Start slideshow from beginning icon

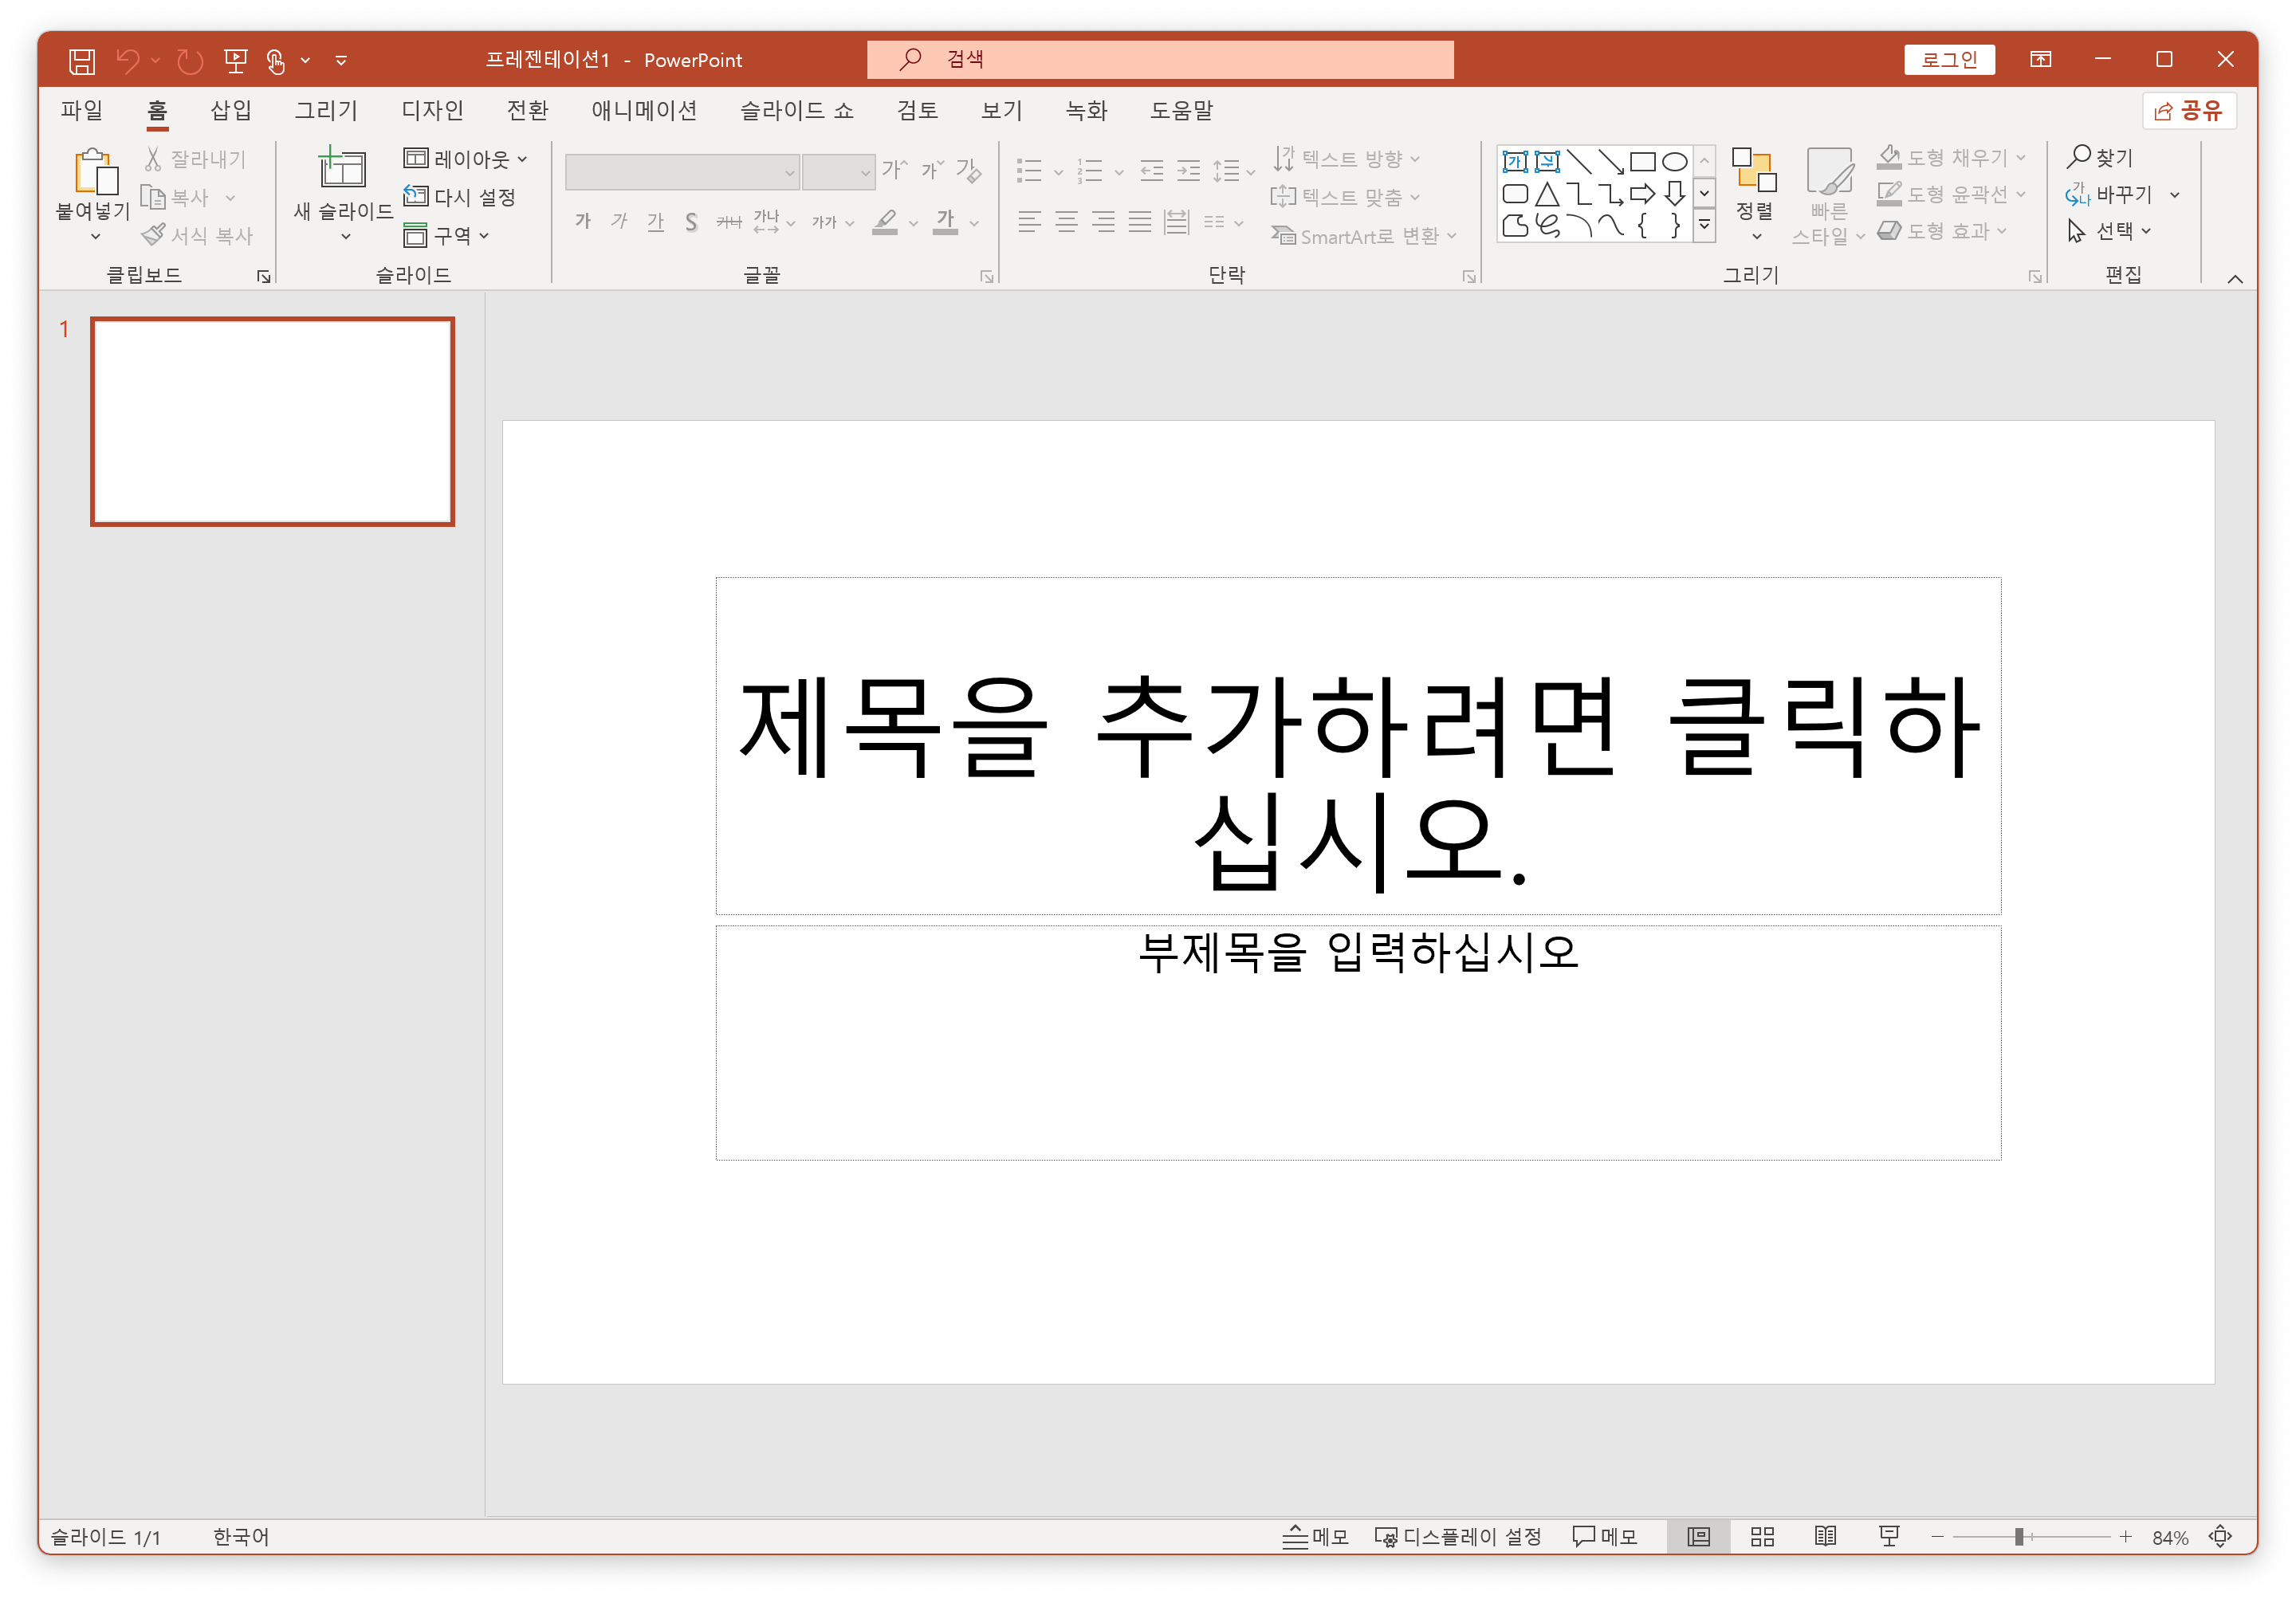coord(236,61)
